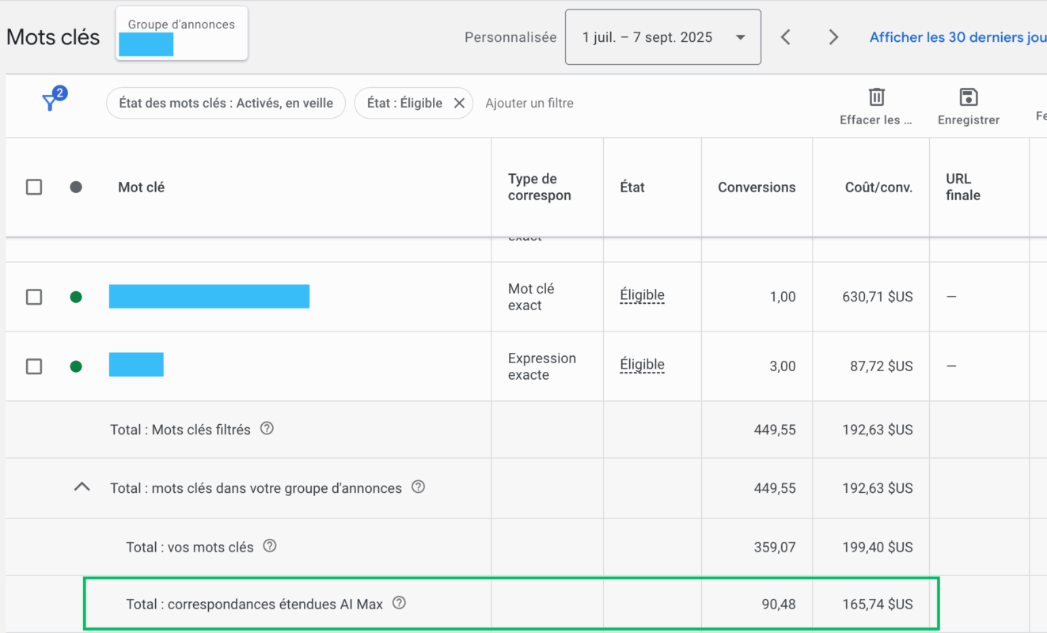Click the trash icon to clear filters
Image resolution: width=1047 pixels, height=633 pixels.
(x=876, y=97)
